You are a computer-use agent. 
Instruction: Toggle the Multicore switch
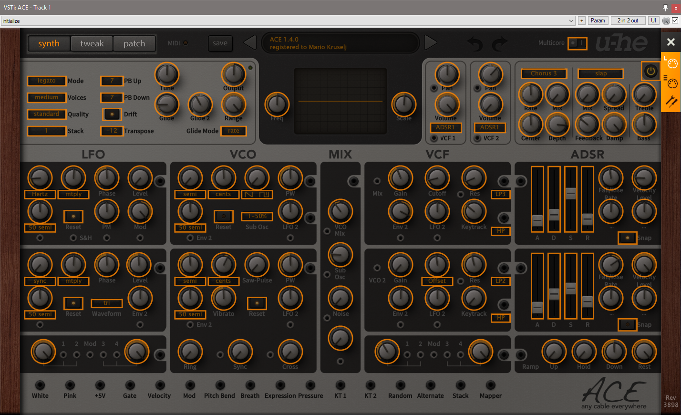point(578,43)
